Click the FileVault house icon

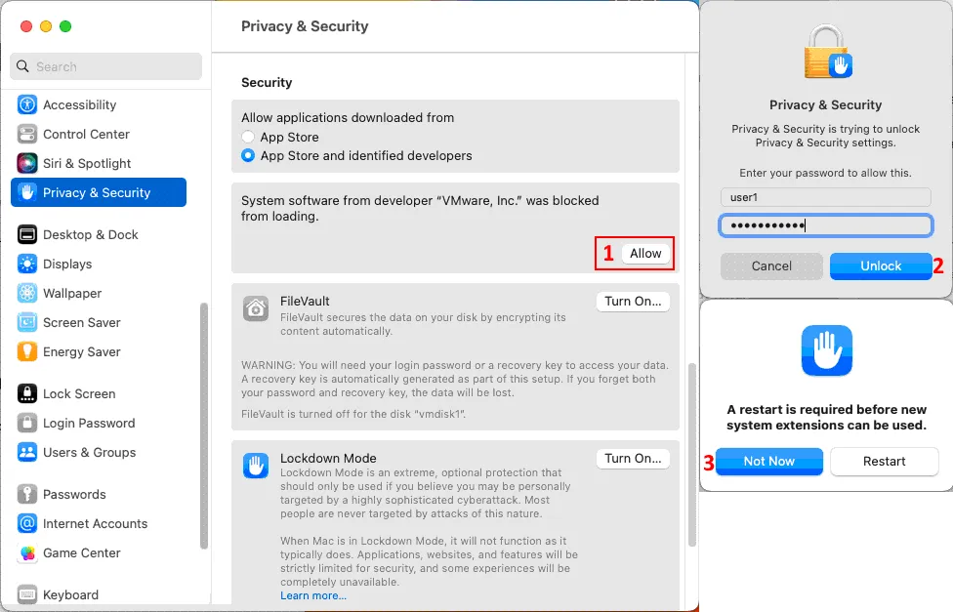[x=256, y=308]
